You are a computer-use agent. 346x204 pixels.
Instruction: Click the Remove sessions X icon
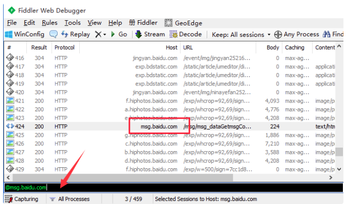click(x=98, y=34)
